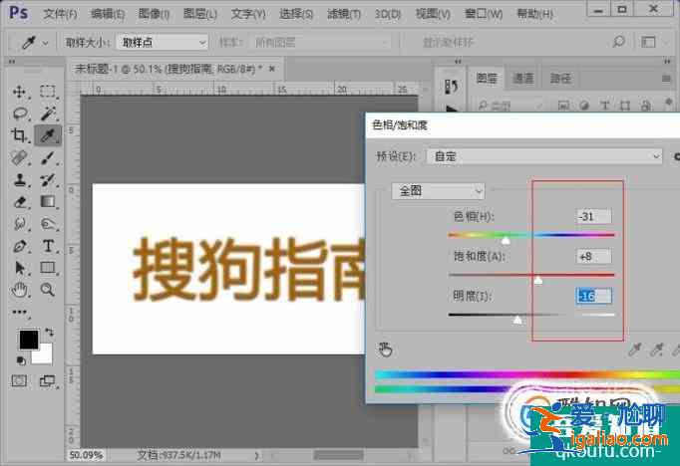The image size is (680, 466).
Task: Open the extra tools ellipsis menu
Action: [x=20, y=312]
